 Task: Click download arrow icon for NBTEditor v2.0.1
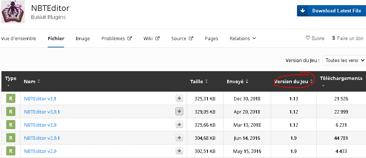point(179,138)
